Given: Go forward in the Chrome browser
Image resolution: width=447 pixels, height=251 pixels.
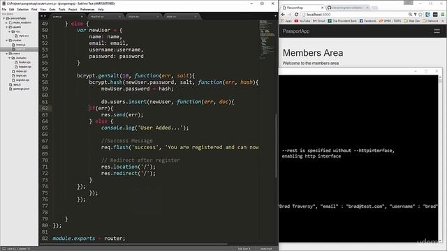Looking at the screenshot, I should (290, 15).
